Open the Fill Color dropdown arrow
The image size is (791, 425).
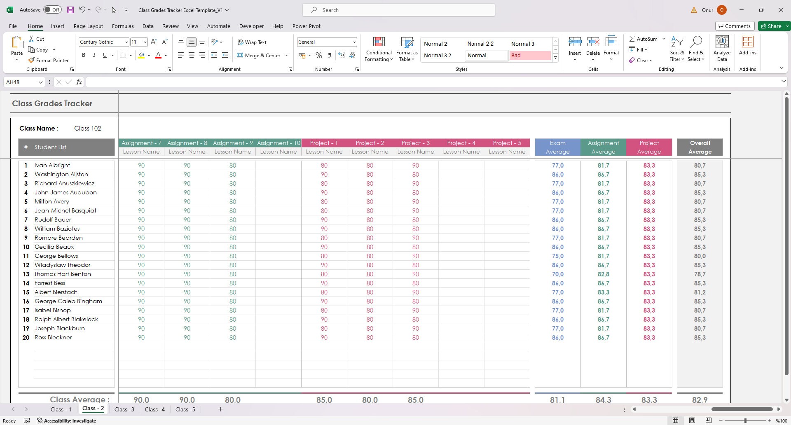pos(149,55)
